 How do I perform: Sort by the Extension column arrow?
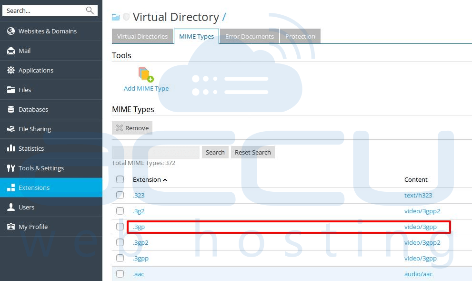[165, 180]
